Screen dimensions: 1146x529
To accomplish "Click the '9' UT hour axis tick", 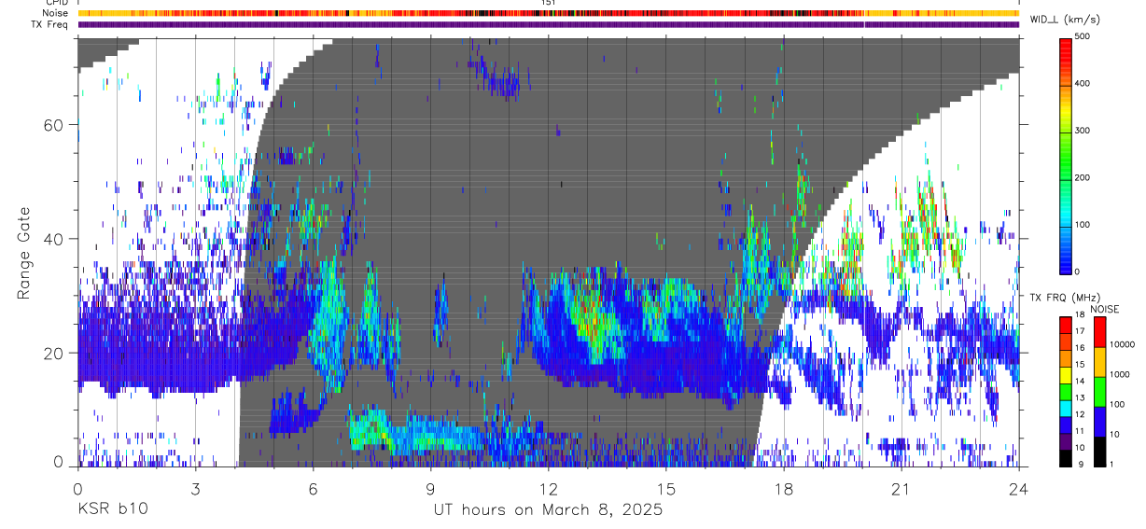I will point(431,488).
